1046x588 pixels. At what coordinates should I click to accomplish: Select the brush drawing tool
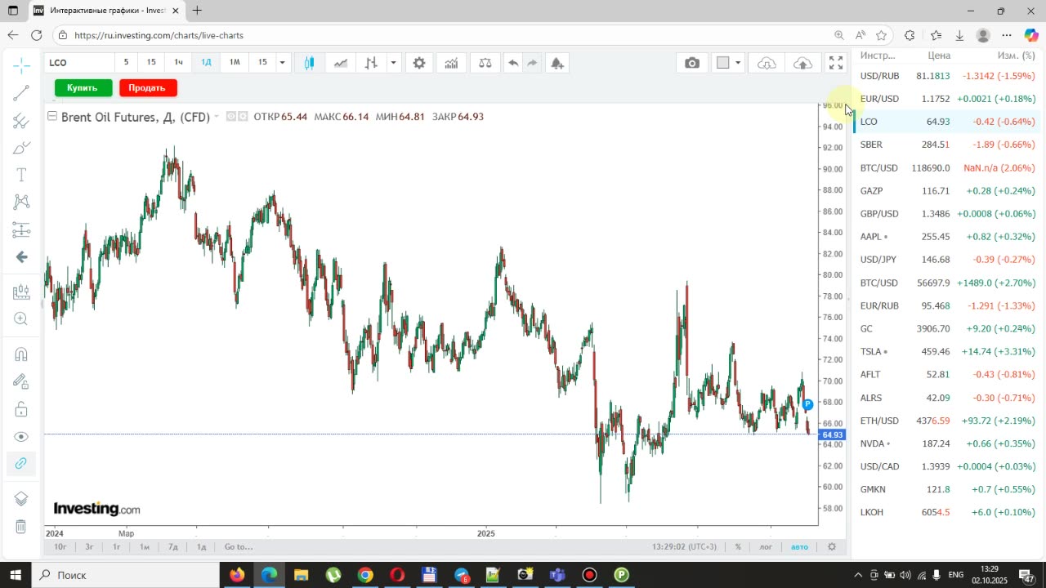pos(21,148)
